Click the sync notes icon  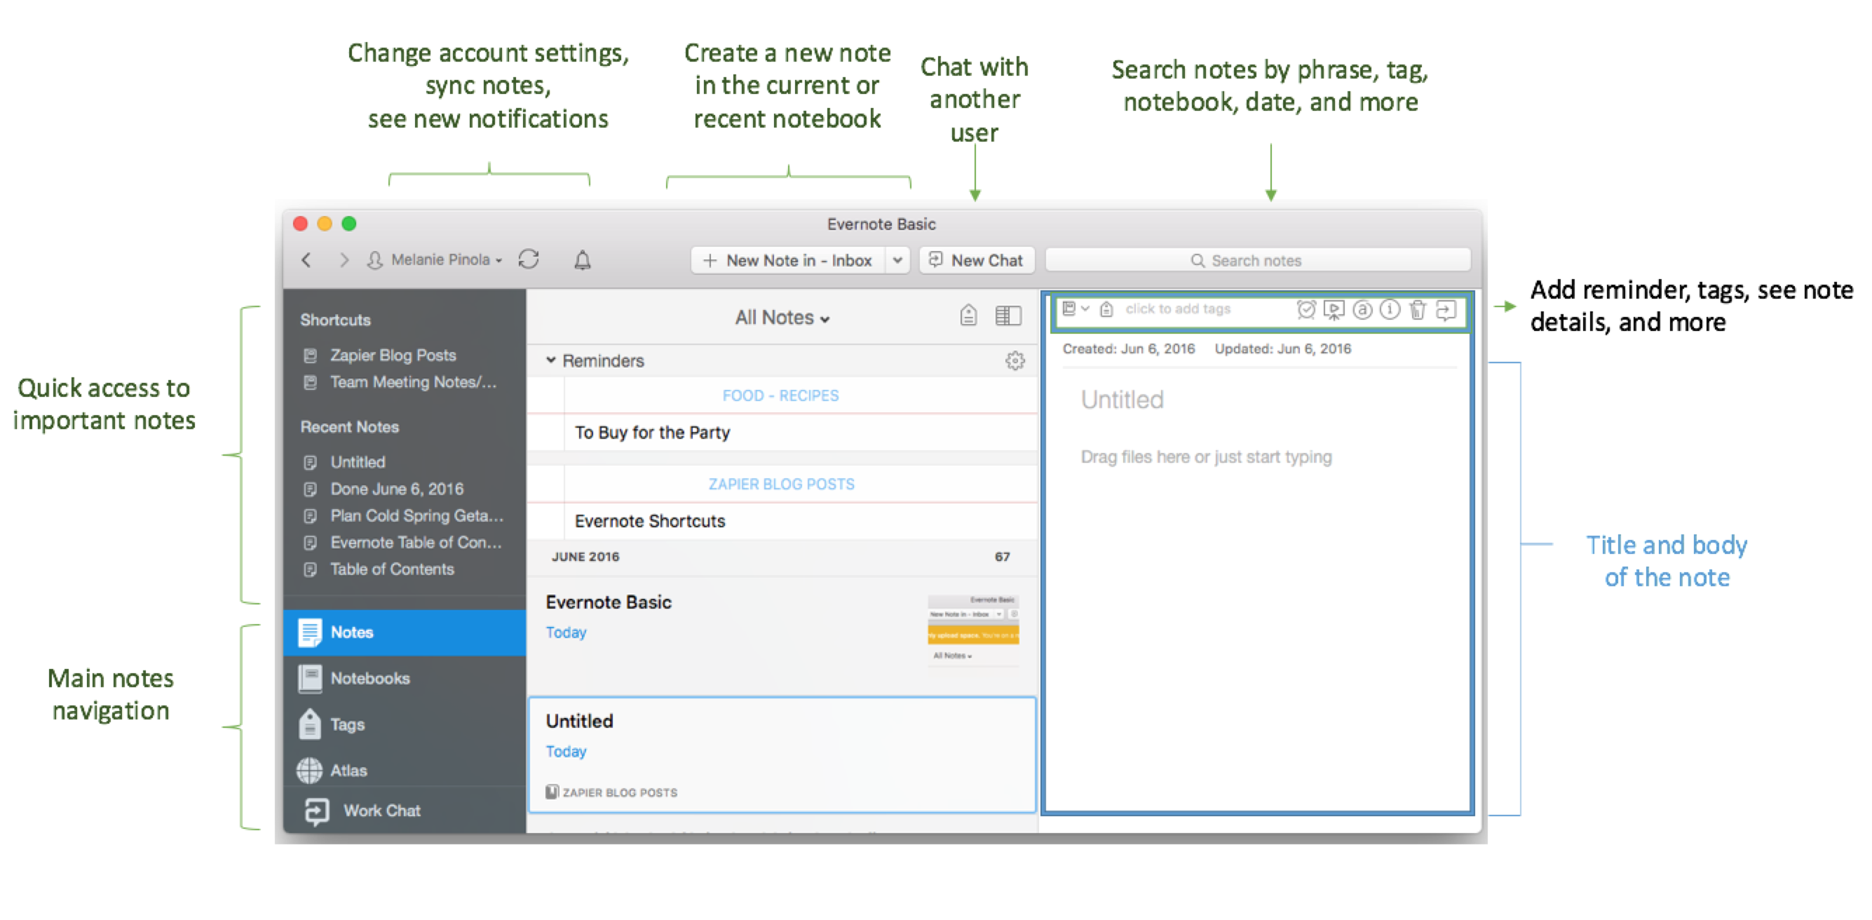tap(529, 259)
